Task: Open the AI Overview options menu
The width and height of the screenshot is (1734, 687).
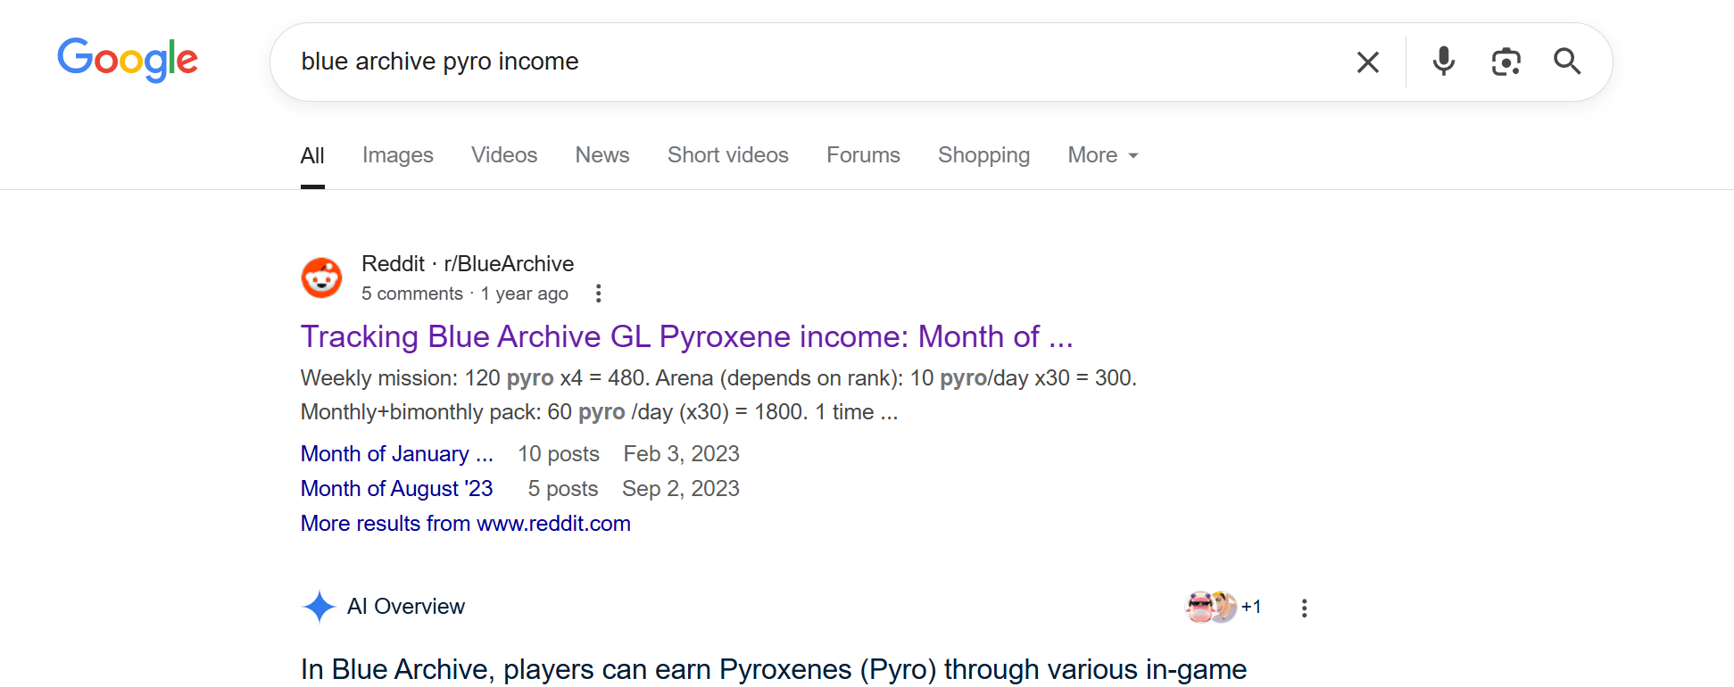Action: point(1304,608)
